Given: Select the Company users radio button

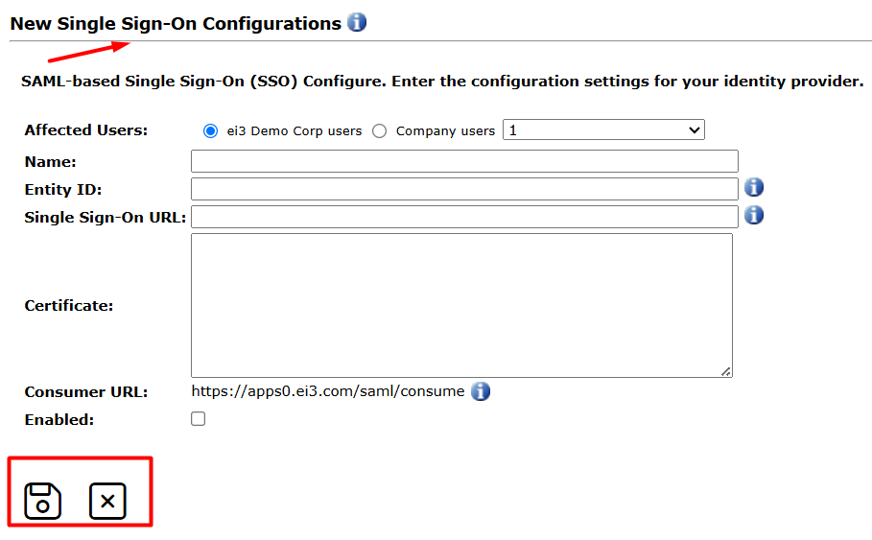Looking at the screenshot, I should [x=379, y=131].
